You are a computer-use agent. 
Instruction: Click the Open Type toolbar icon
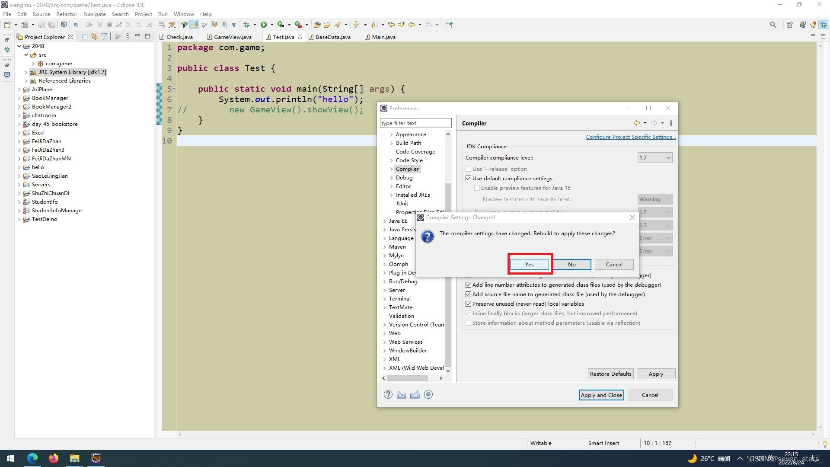pos(317,25)
